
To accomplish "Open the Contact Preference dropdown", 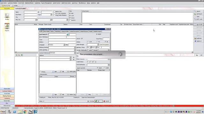I will click(75, 53).
